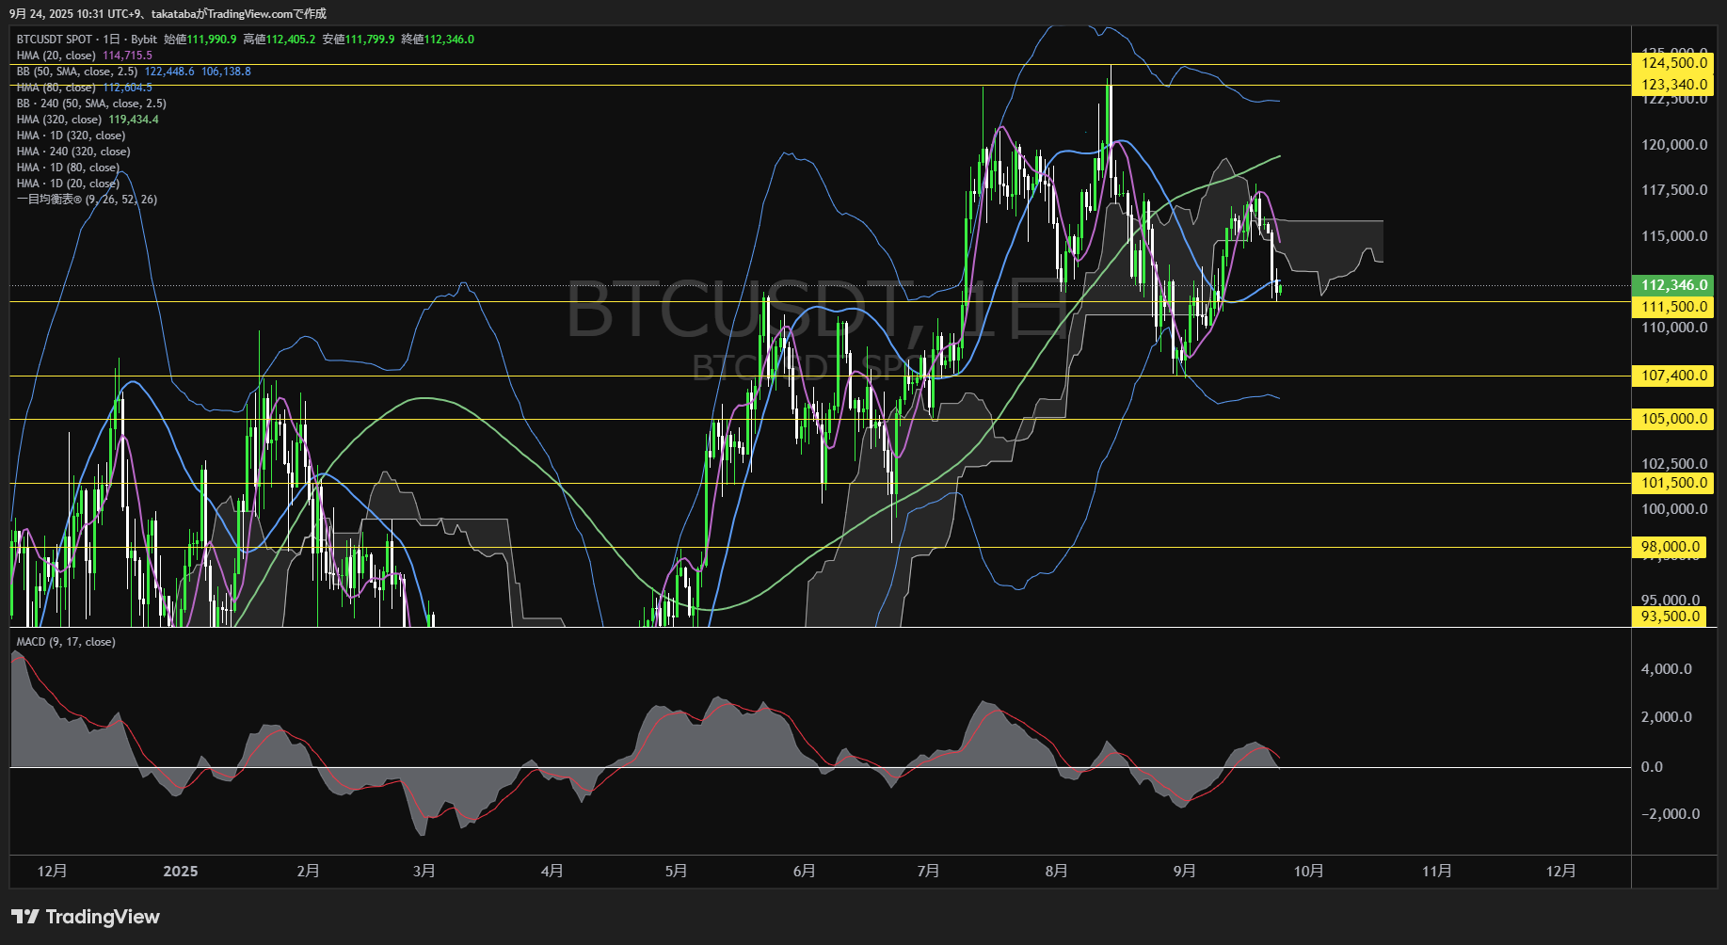Select the BB · 240 (50, SMA, close, 2.5) legend
The height and width of the screenshot is (945, 1727).
[91, 104]
